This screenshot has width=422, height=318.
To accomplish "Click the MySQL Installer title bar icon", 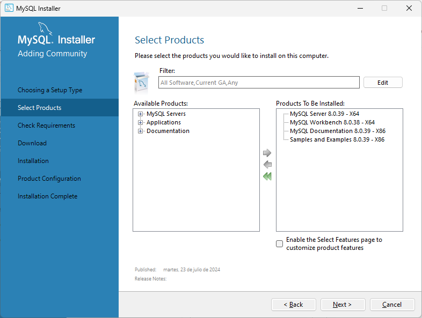I will pyautogui.click(x=9, y=8).
